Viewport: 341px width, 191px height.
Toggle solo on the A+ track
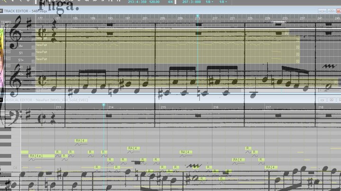[x=9, y=45]
